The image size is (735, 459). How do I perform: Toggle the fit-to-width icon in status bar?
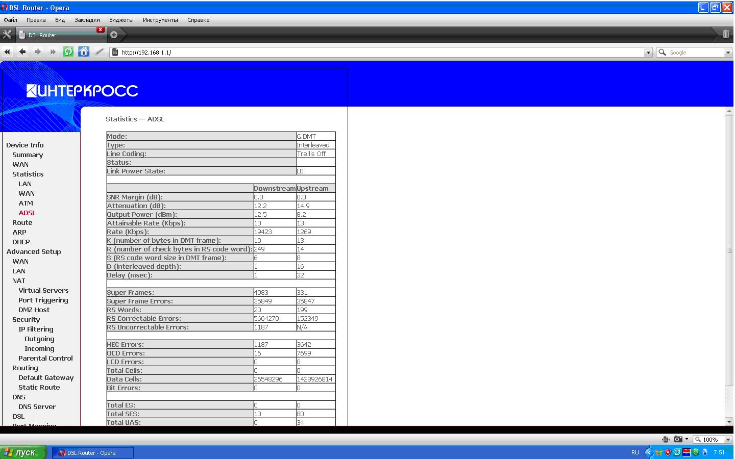tap(665, 439)
